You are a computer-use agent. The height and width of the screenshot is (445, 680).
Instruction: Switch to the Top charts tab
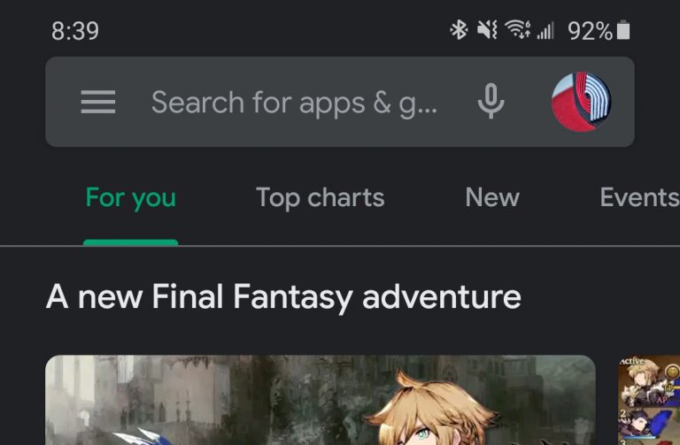click(x=320, y=197)
